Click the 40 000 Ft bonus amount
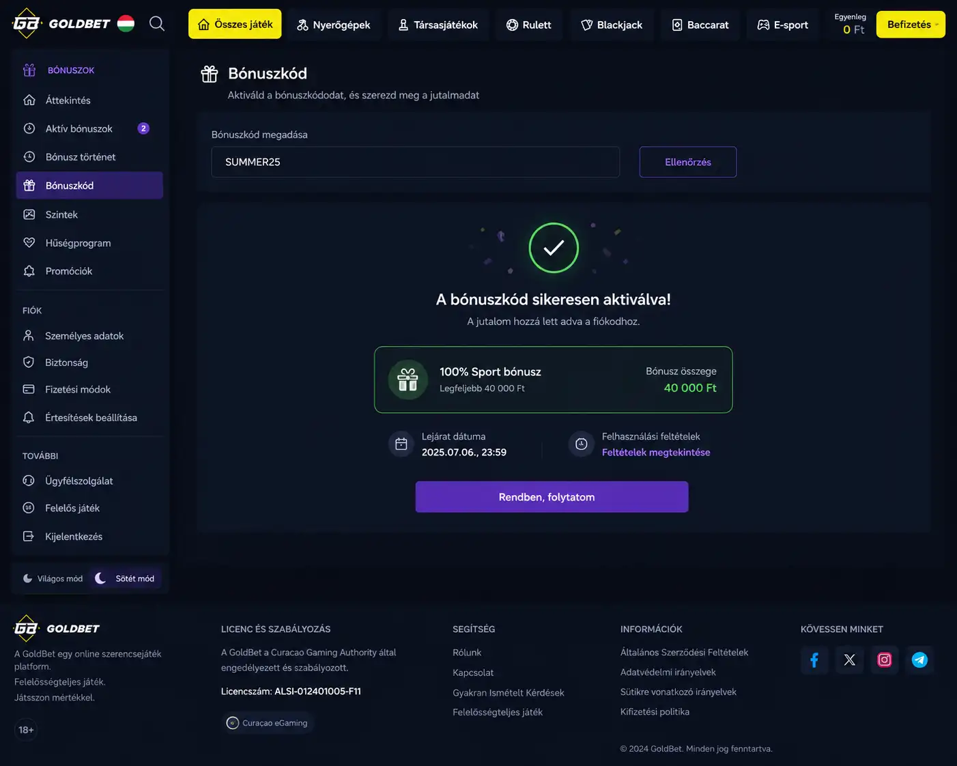The height and width of the screenshot is (766, 957). 690,388
